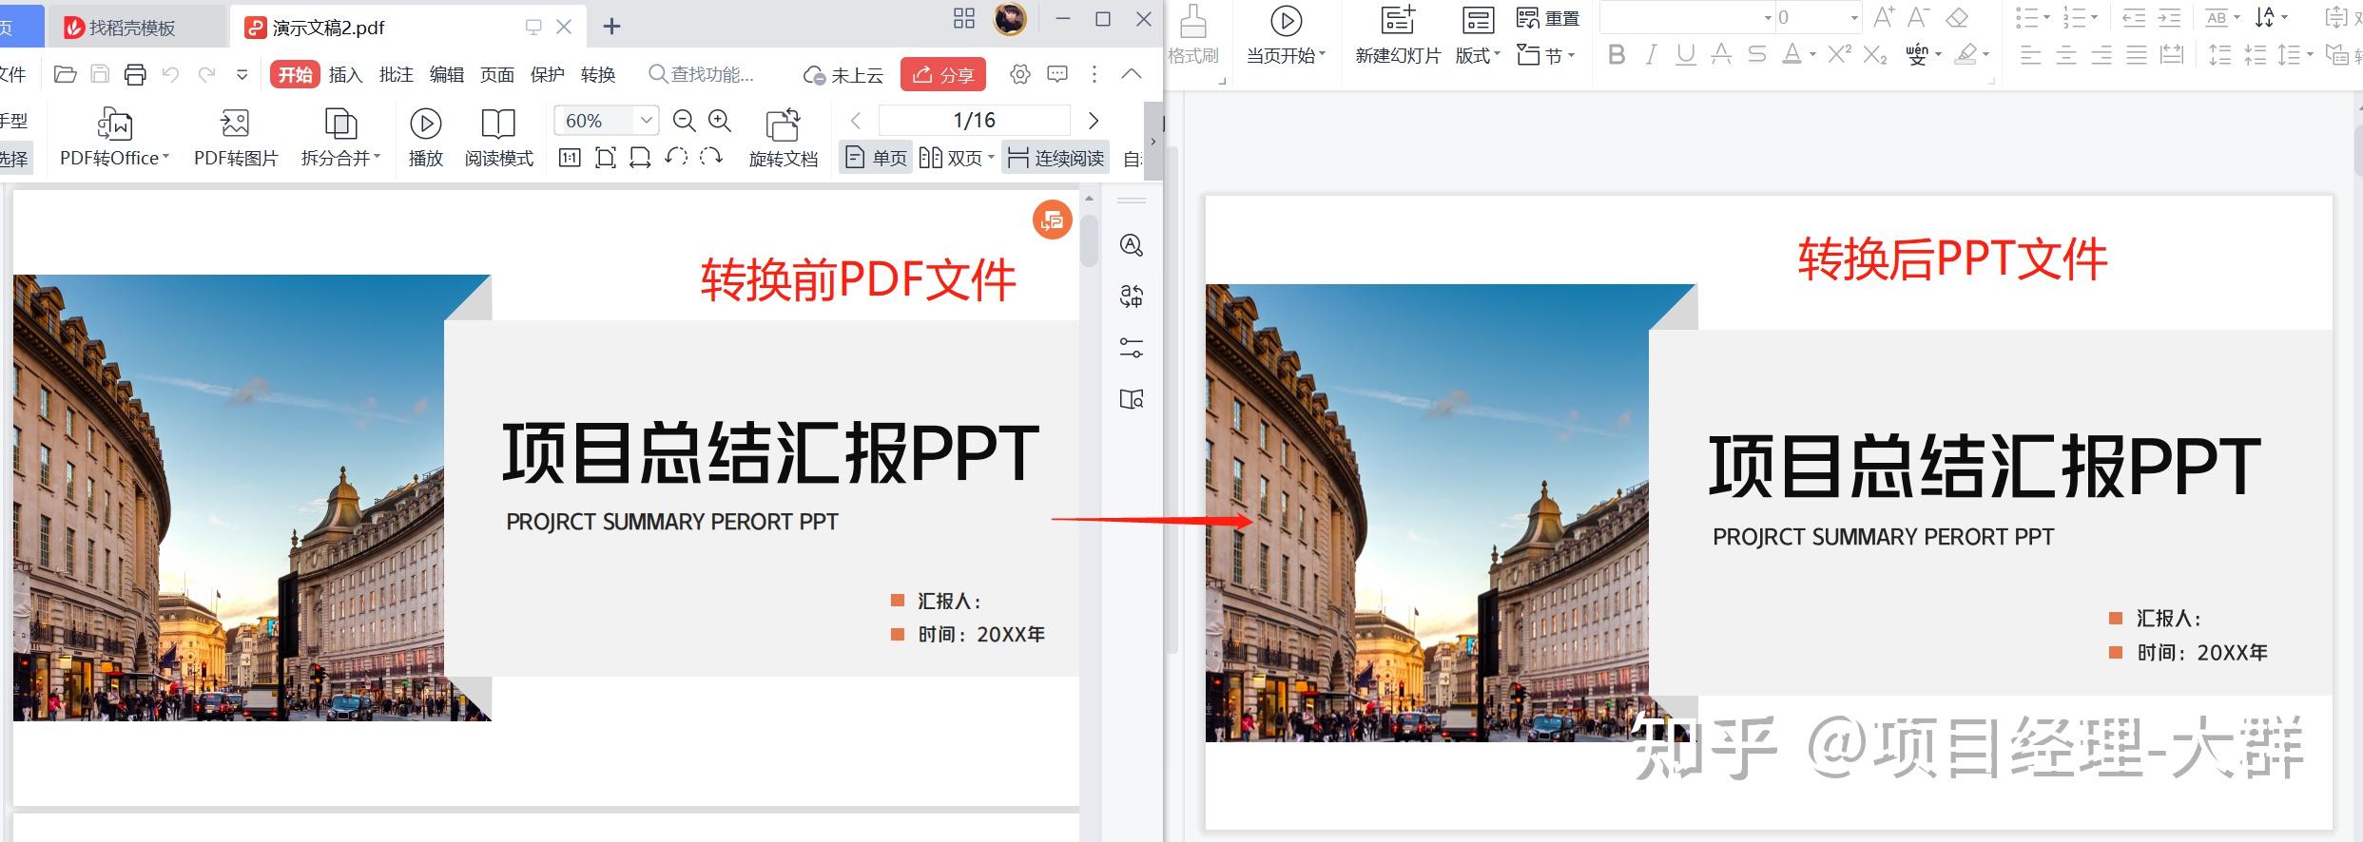
Task: Open the 节 section dropdown
Action: 1571,55
